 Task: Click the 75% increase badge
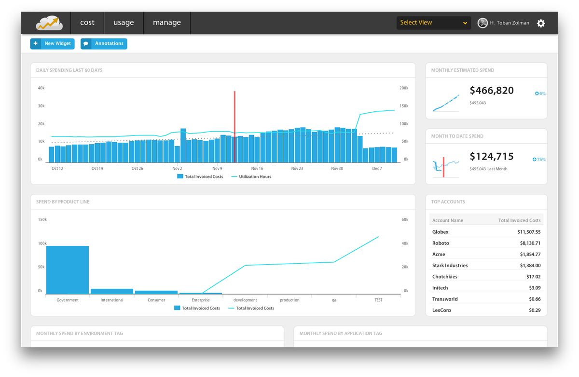pyautogui.click(x=539, y=159)
